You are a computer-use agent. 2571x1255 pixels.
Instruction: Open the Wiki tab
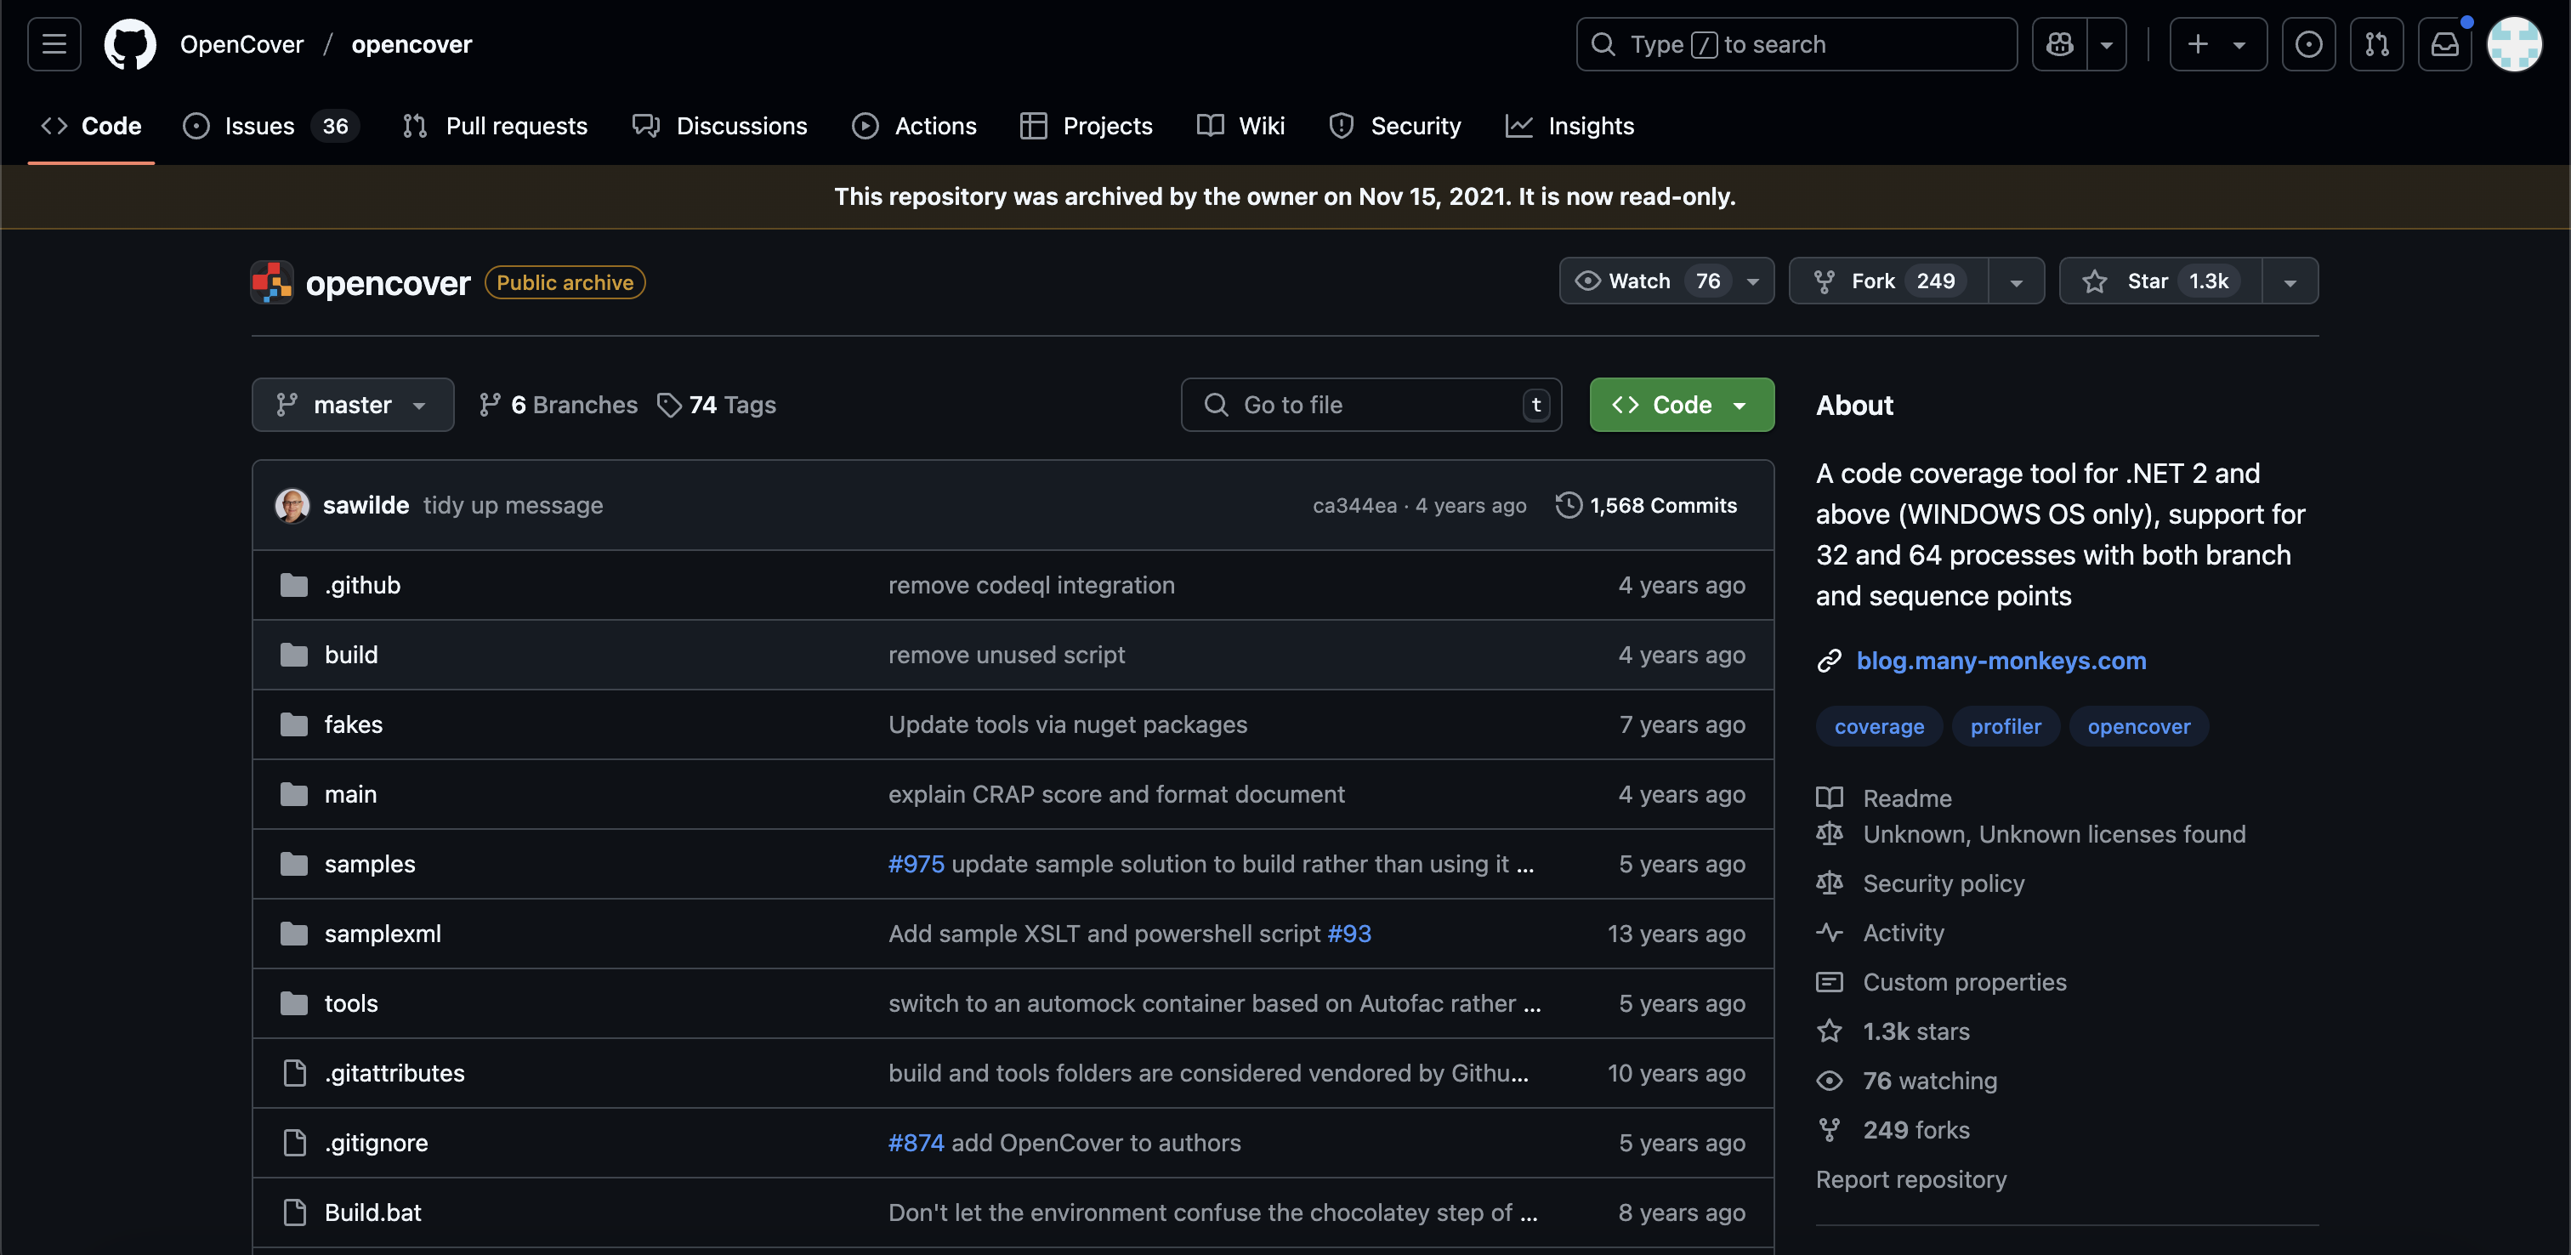[1240, 126]
